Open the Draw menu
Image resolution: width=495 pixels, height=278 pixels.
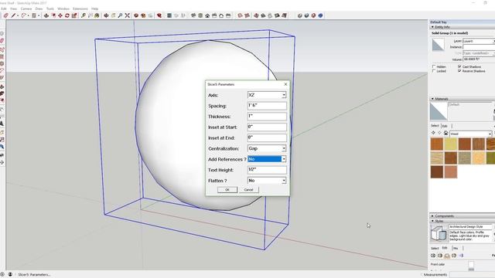[39, 8]
